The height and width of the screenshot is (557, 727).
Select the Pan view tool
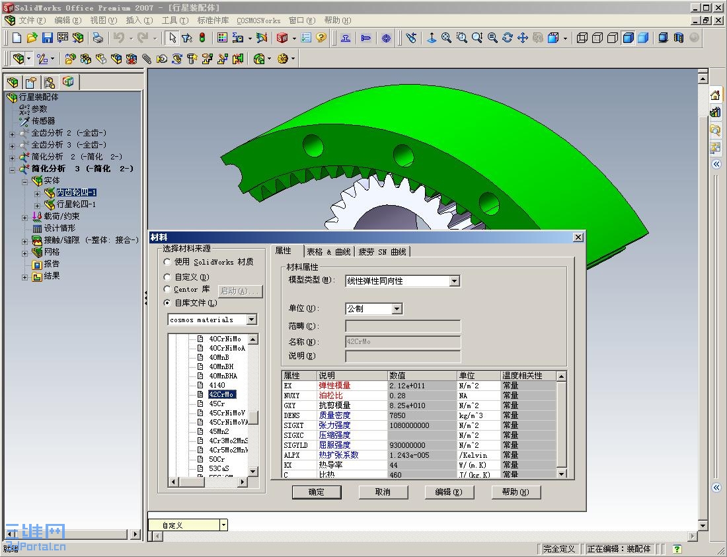click(523, 38)
